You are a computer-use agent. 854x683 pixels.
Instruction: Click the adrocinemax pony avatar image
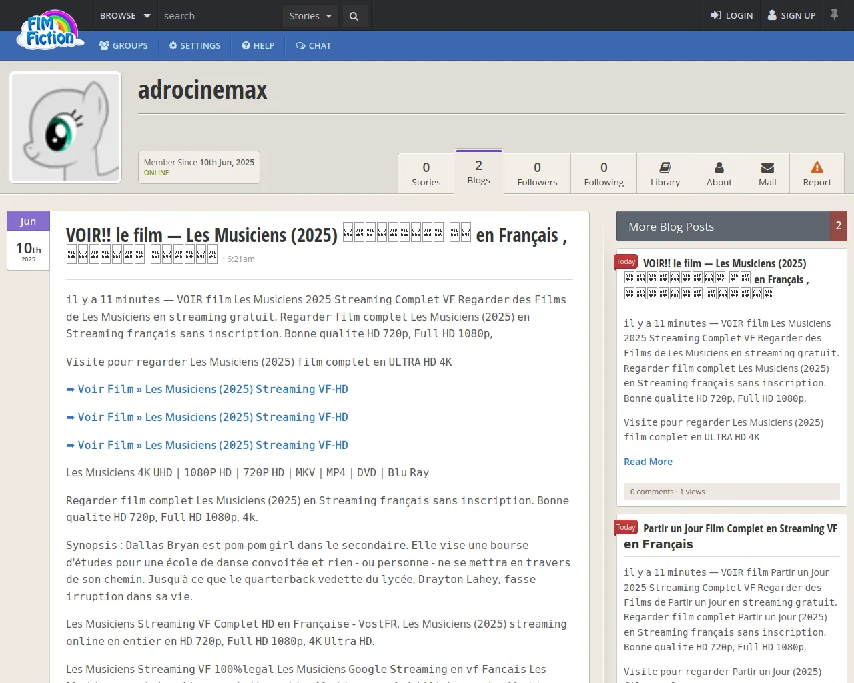[65, 127]
